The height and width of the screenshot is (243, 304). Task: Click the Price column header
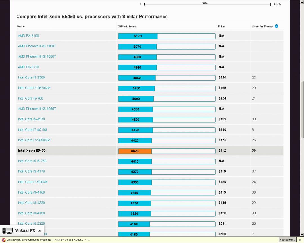click(221, 26)
